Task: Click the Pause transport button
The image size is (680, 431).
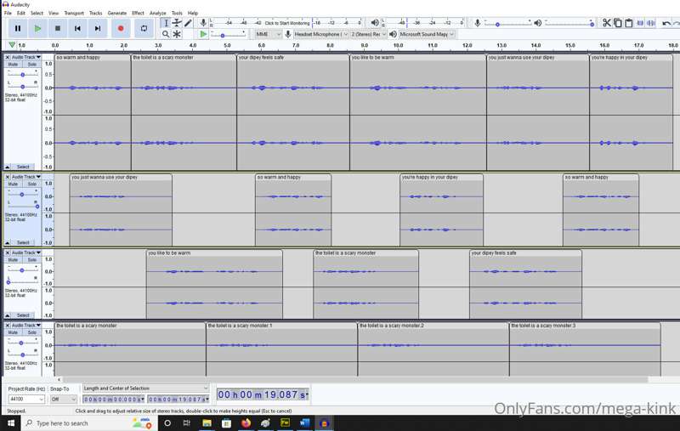Action: click(18, 29)
